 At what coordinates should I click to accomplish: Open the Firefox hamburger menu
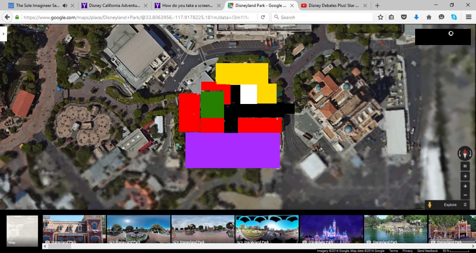(x=469, y=17)
